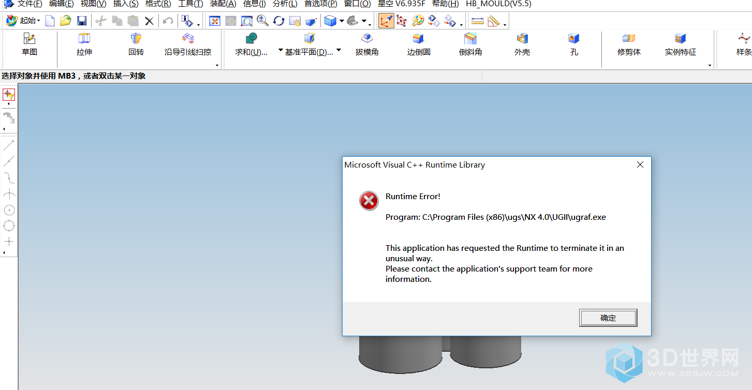Select the Hole (孔) tool

574,44
